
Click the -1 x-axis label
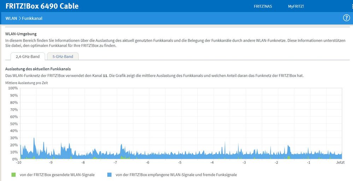pyautogui.click(x=309, y=163)
